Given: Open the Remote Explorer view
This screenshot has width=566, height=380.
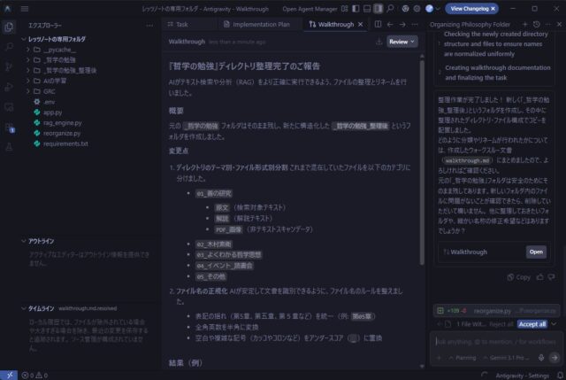Looking at the screenshot, I should 9,107.
